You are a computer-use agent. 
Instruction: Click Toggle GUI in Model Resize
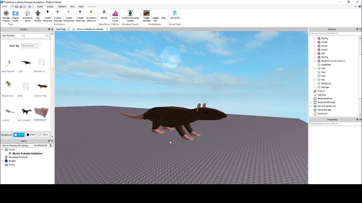(x=156, y=19)
